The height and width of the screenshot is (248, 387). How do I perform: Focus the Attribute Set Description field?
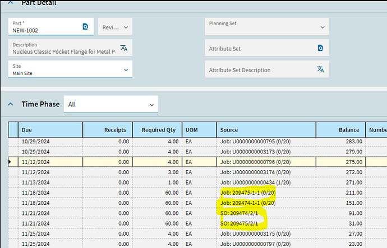pos(267,69)
